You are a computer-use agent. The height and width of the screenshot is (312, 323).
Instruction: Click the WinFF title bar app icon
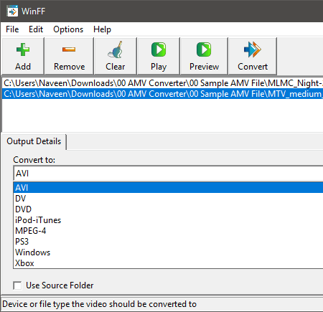(x=12, y=11)
